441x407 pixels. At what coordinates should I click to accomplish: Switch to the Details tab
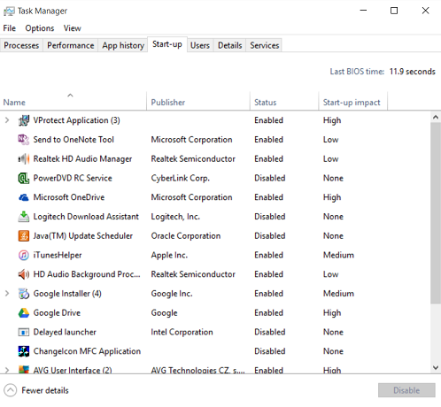[x=229, y=45]
